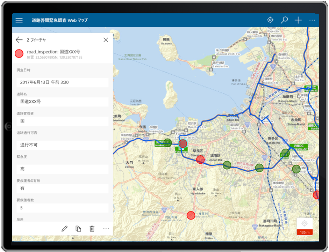Click the locate position icon in header

pos(270,20)
